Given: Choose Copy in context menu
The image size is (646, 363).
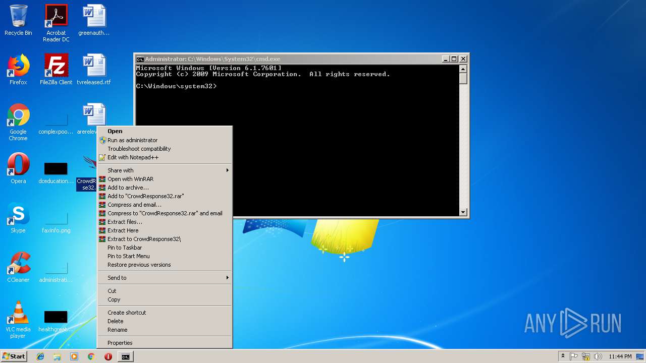Looking at the screenshot, I should [165, 299].
